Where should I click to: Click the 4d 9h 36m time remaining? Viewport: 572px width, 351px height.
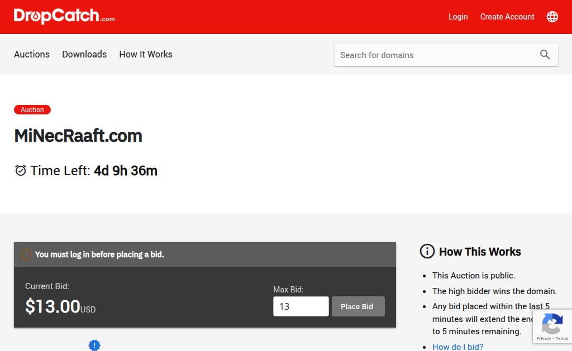pos(126,171)
